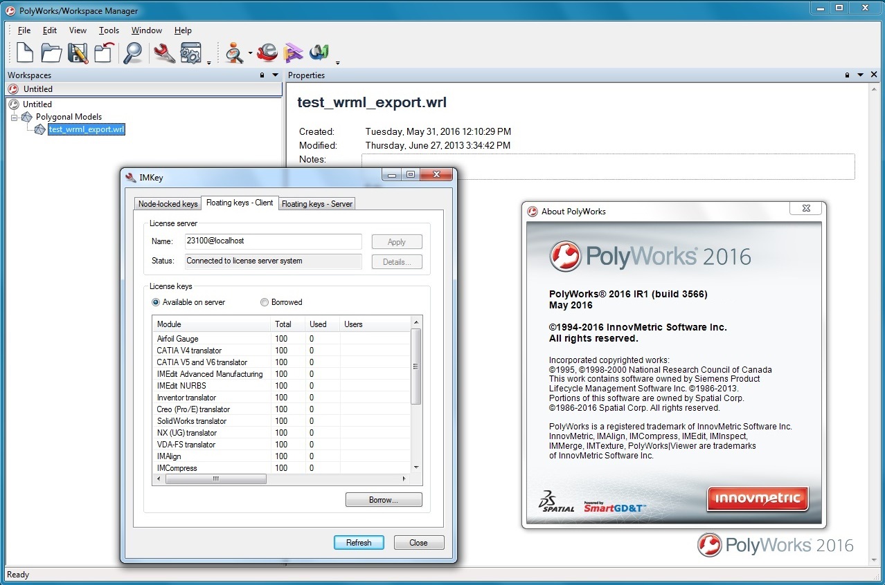
Task: Click the Module column header
Action: coord(211,324)
